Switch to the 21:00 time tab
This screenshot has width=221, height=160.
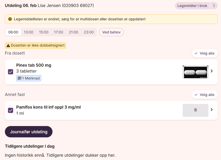74,32
